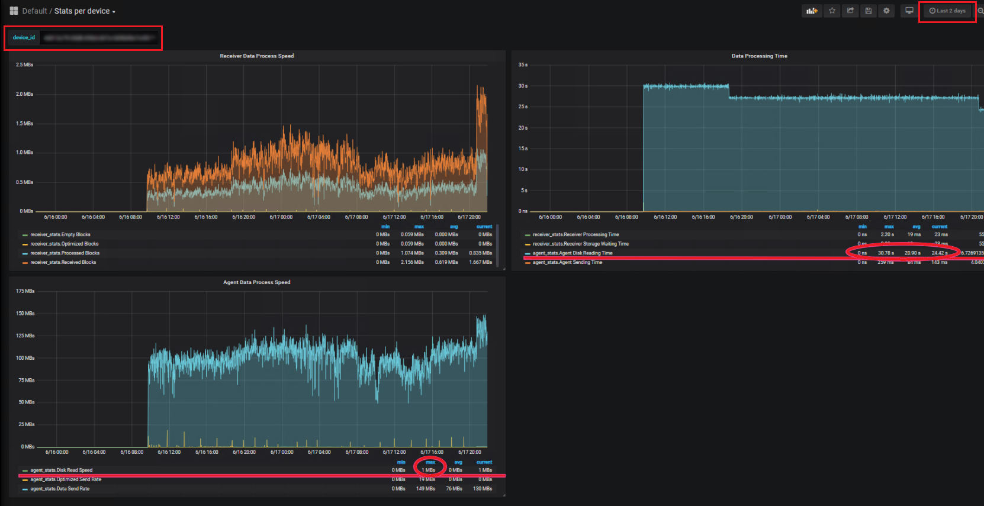984x506 pixels.
Task: Open the Data Processing Time panel menu
Action: (759, 56)
